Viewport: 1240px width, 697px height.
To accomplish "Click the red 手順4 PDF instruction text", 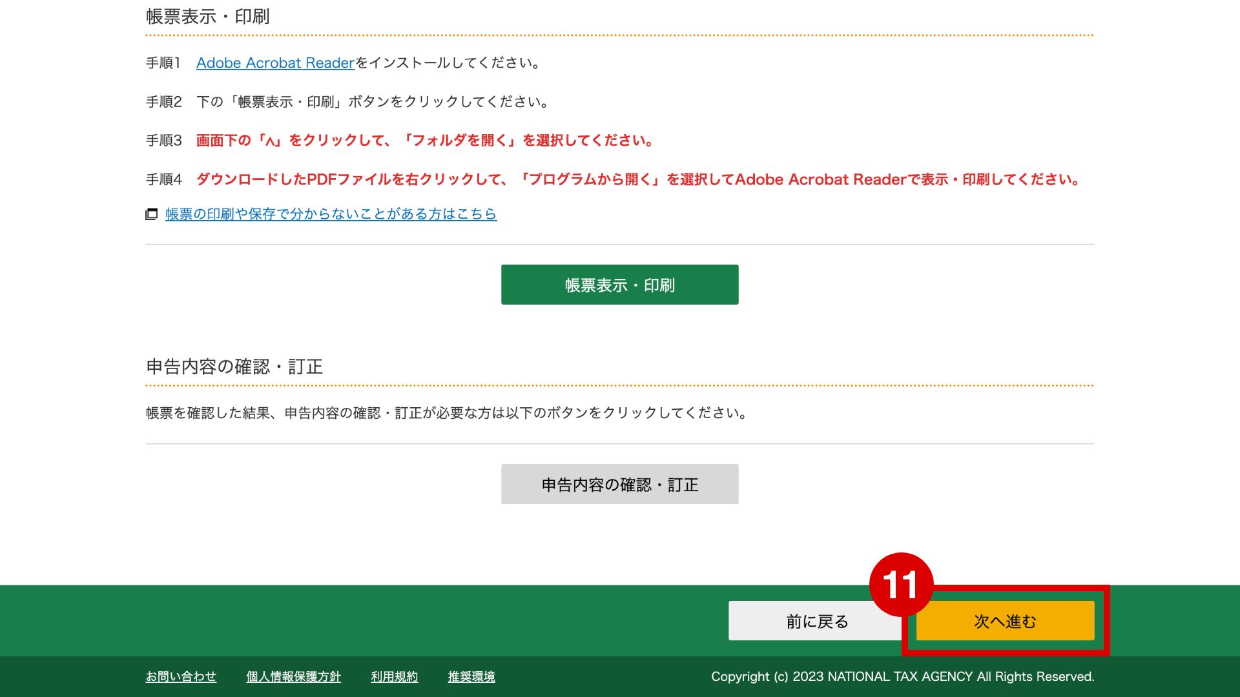I will (x=638, y=179).
